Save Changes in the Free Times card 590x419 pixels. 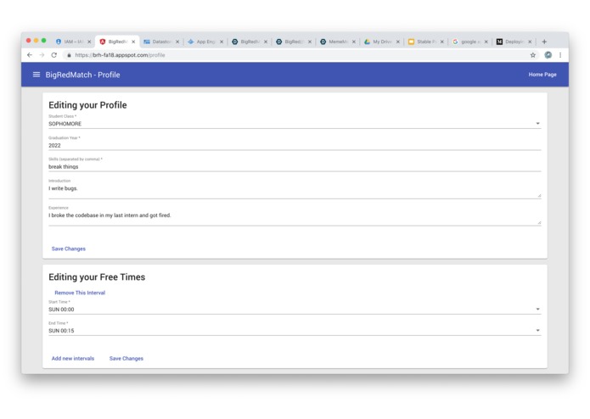coord(126,359)
